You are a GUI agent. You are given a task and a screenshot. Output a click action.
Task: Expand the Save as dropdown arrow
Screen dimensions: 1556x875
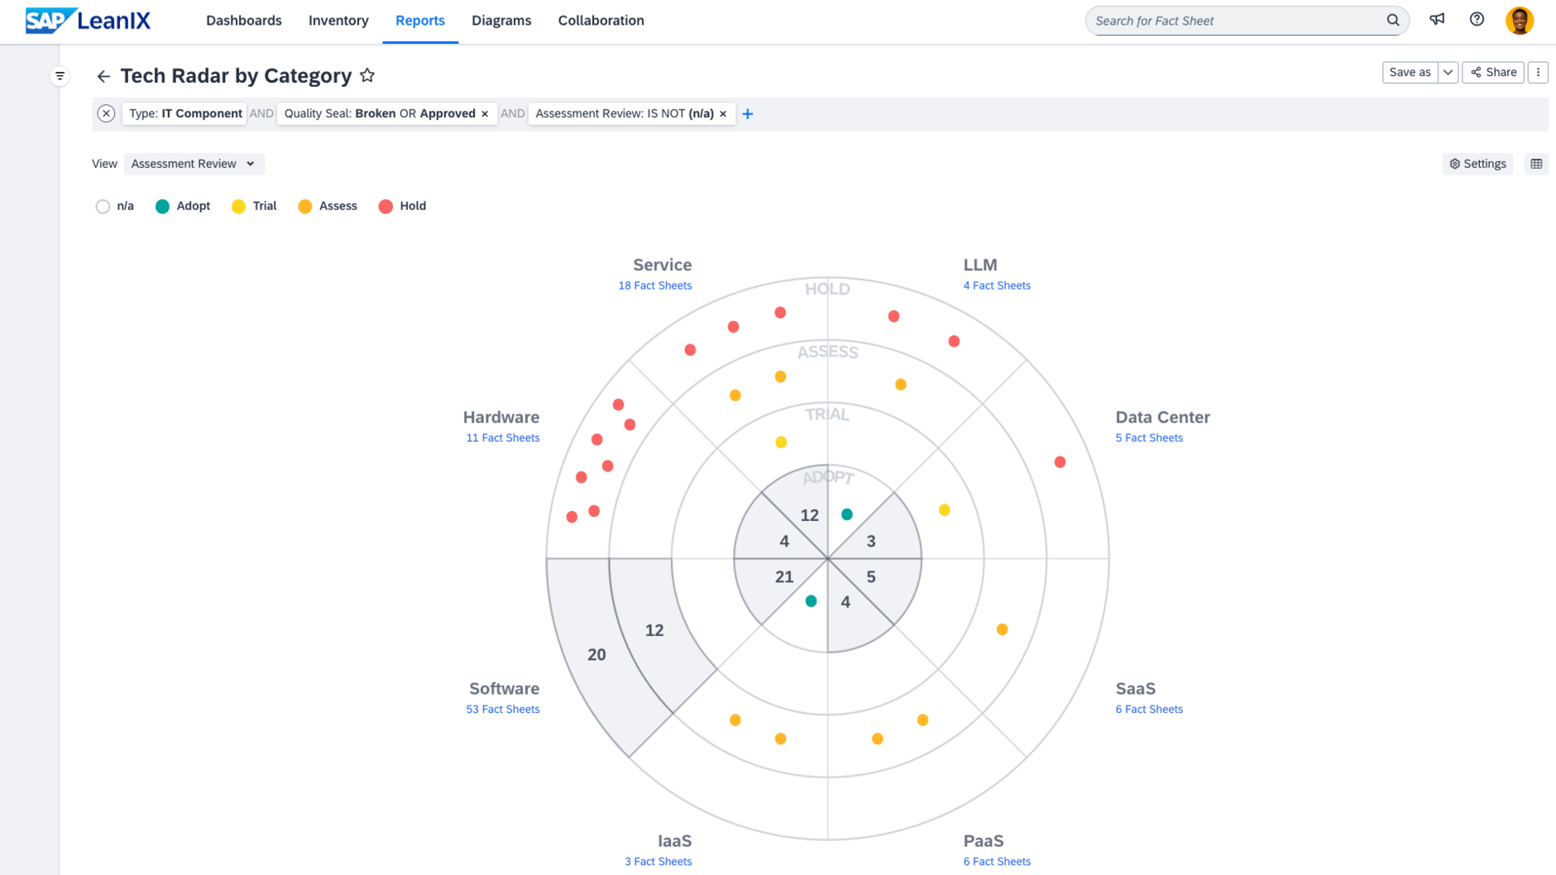(x=1448, y=72)
